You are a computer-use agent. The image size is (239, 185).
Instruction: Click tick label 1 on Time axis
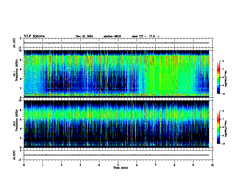tap(43, 165)
